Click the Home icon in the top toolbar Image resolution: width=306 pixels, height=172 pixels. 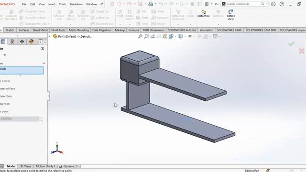(x=112, y=4)
